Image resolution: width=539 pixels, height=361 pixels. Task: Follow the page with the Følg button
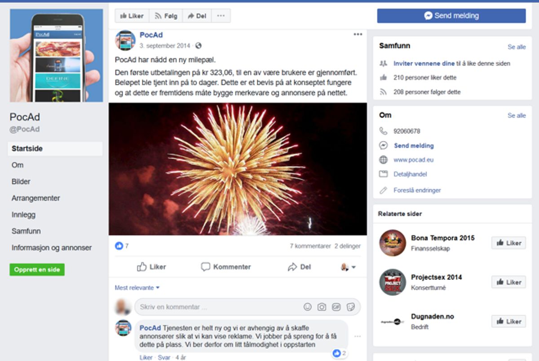[166, 16]
